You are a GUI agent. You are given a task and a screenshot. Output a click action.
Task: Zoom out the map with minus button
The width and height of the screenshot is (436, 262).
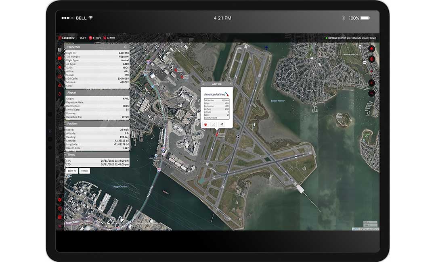tap(371, 93)
